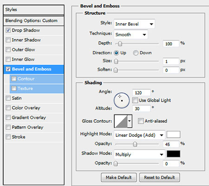Select the Down direction radio button
Image resolution: width=209 pixels, height=186 pixels.
(x=136, y=53)
